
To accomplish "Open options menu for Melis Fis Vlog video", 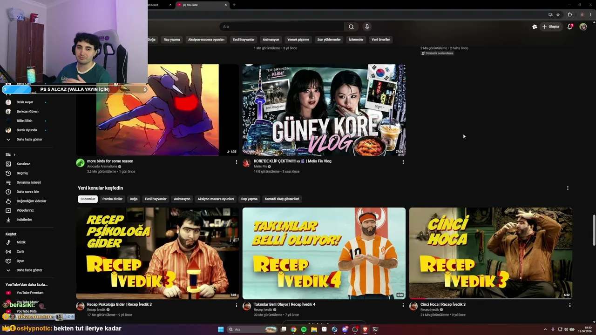I will (403, 162).
